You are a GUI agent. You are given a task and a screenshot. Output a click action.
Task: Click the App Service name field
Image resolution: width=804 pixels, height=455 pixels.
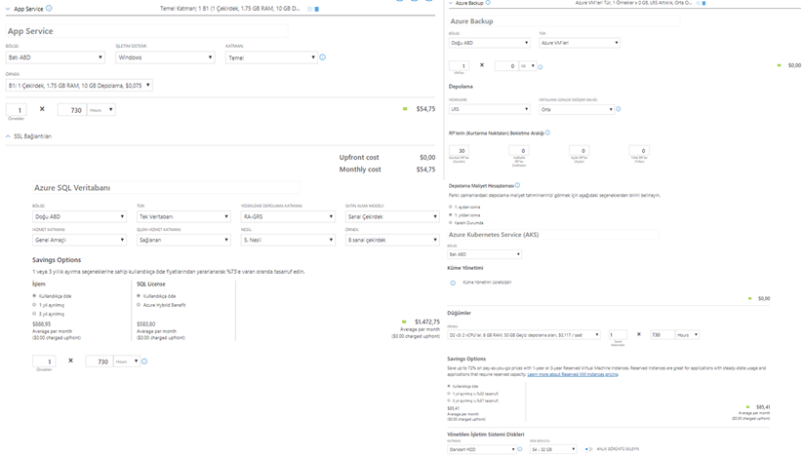point(146,31)
